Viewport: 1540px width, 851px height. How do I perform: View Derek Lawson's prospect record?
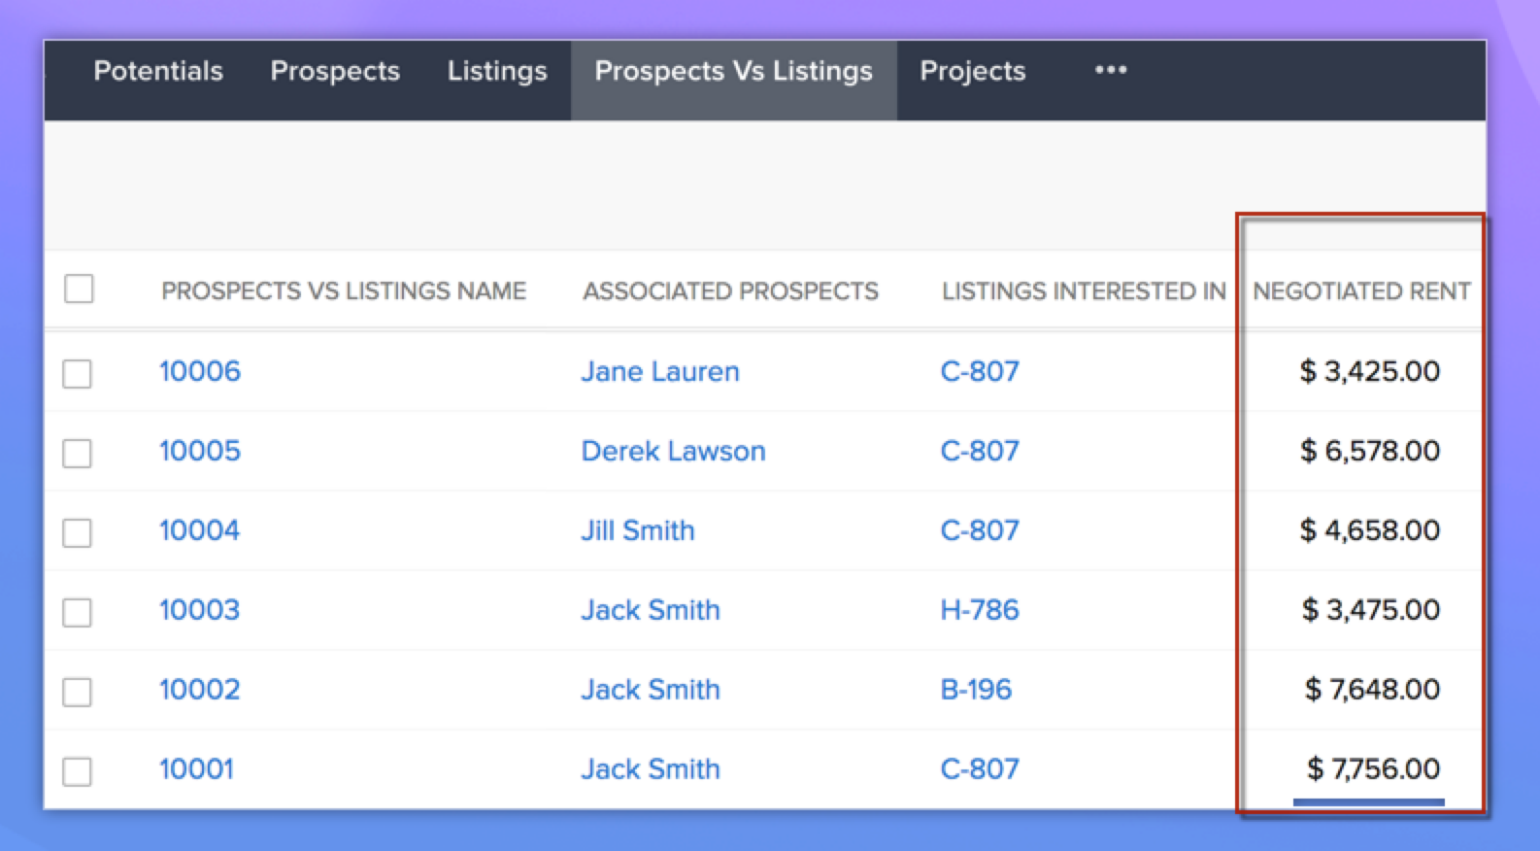click(673, 451)
